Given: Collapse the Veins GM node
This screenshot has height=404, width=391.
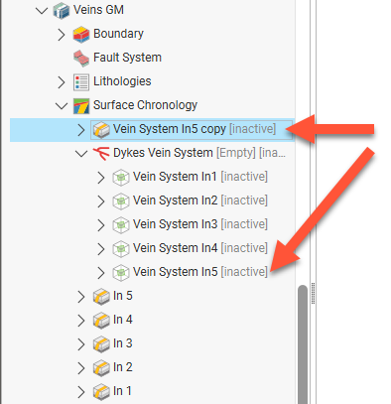Looking at the screenshot, I should tap(42, 11).
